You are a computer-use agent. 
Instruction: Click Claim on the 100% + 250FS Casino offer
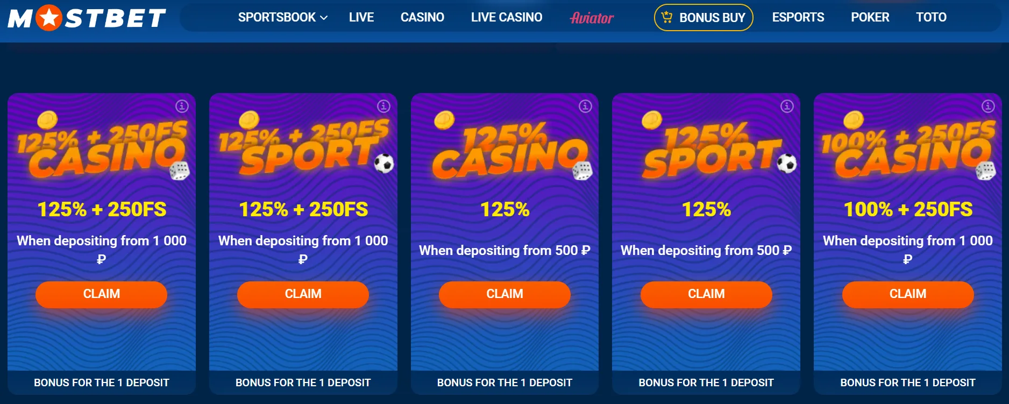(907, 294)
